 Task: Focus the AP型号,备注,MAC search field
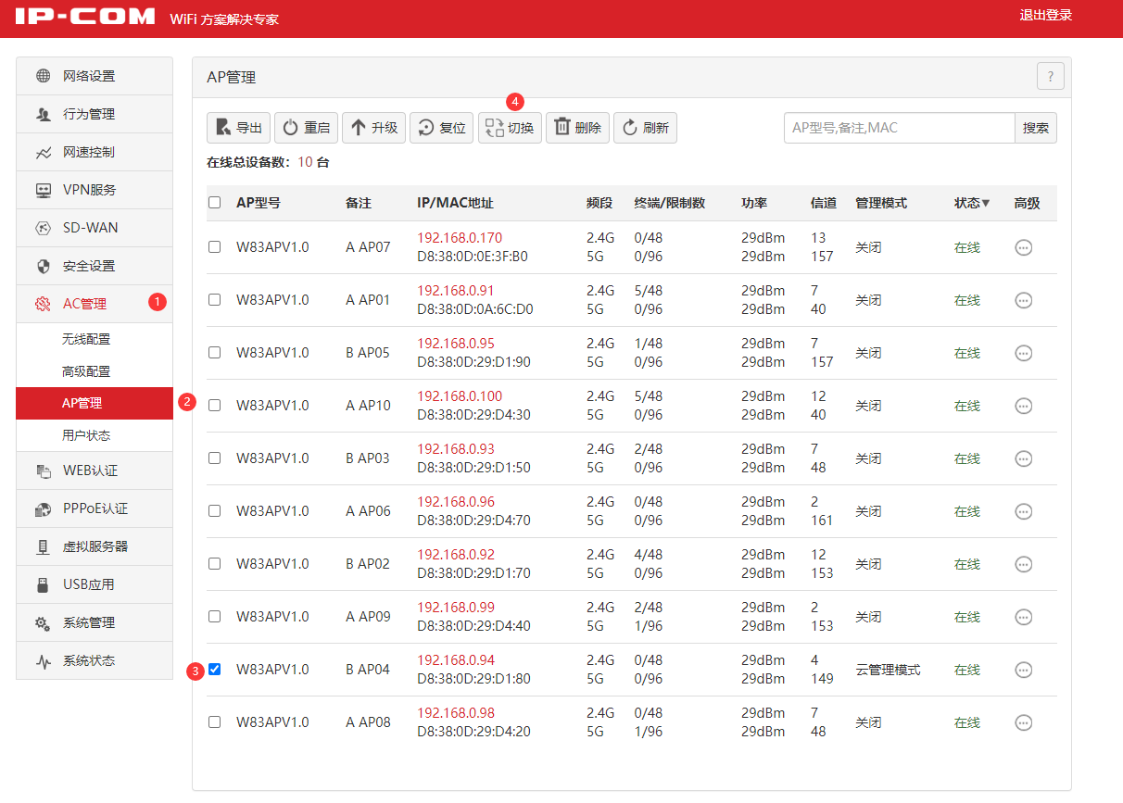coord(900,128)
